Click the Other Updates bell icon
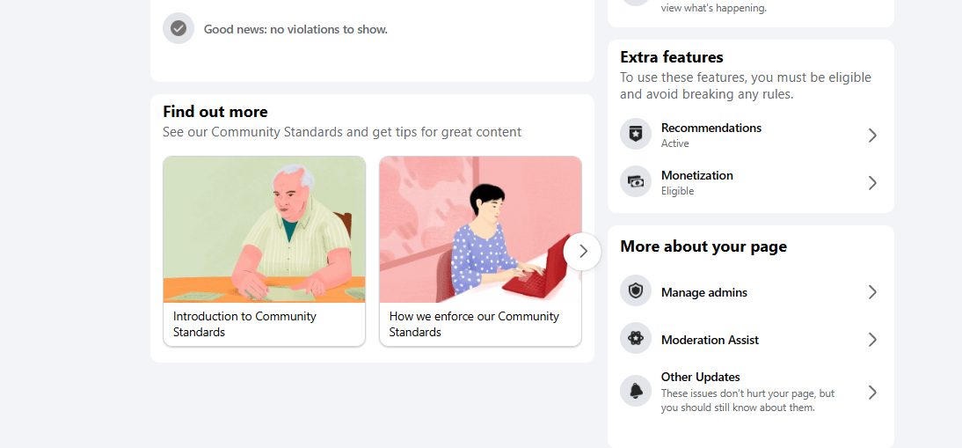This screenshot has width=962, height=448. click(x=636, y=391)
